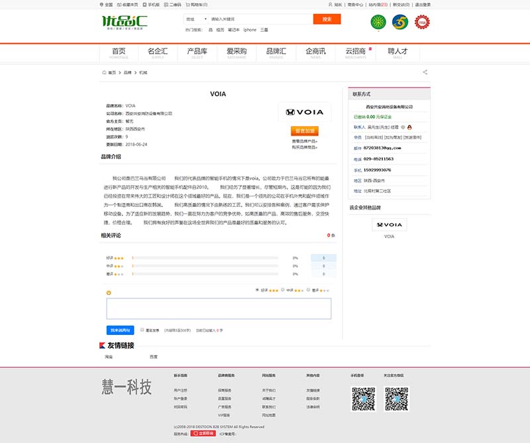The image size is (530, 443).
Task: Click the 查看品牌产品 link
Action: tap(305, 141)
